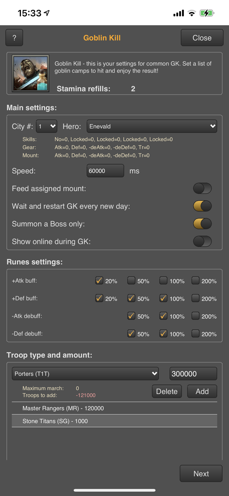Enable Feed assigned mount toggle
The image size is (229, 496).
click(x=202, y=188)
